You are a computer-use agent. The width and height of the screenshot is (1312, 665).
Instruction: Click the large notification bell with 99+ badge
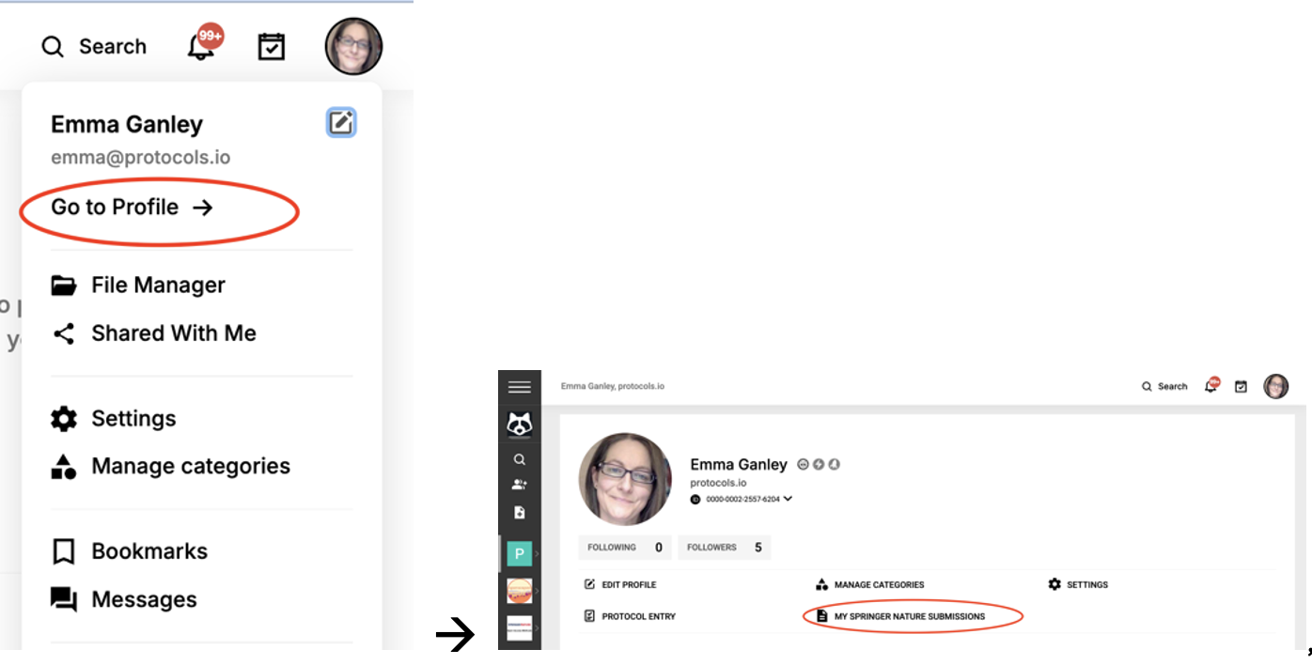[x=202, y=46]
